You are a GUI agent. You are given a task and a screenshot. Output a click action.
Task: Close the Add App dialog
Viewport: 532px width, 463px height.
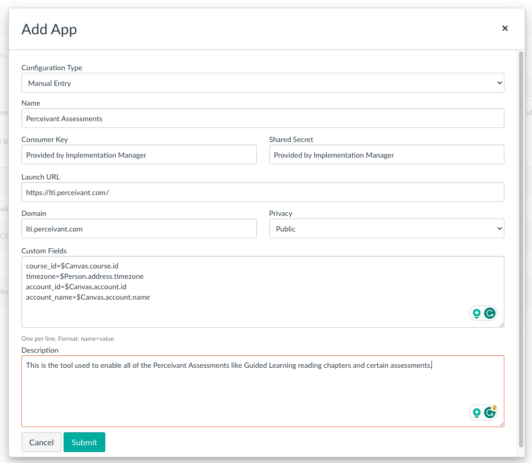click(x=505, y=29)
